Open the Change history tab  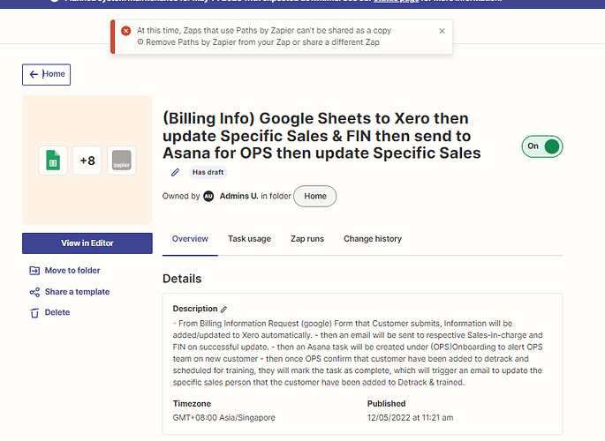pyautogui.click(x=373, y=239)
